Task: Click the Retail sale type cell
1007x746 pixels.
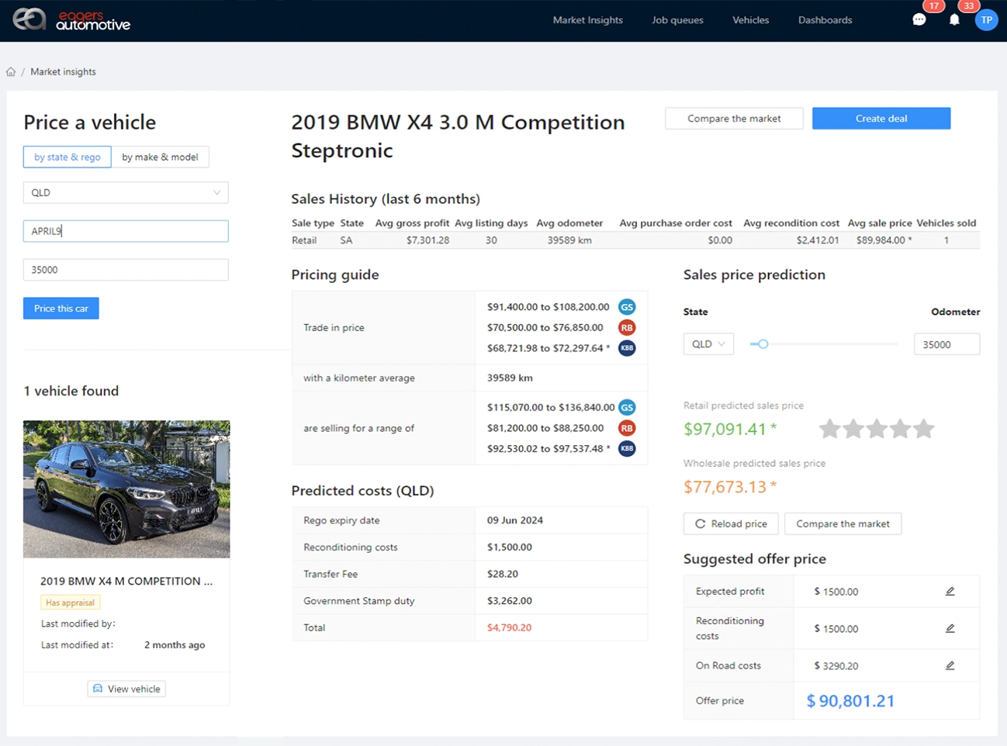Action: (x=304, y=240)
